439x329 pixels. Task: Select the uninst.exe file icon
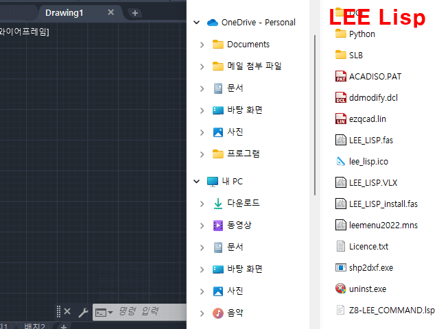pyautogui.click(x=340, y=289)
